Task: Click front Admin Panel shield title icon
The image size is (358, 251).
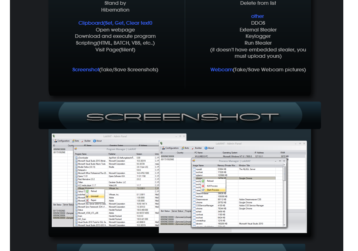Action: click(161, 143)
